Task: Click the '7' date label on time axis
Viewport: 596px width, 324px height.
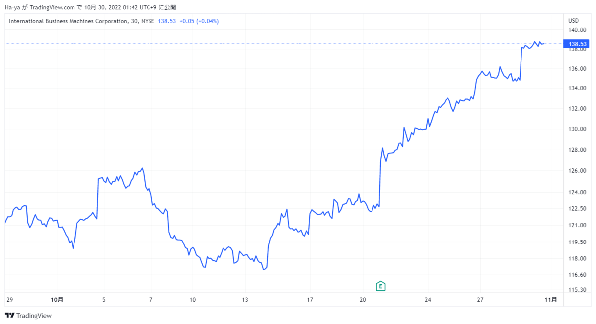Action: pos(150,300)
